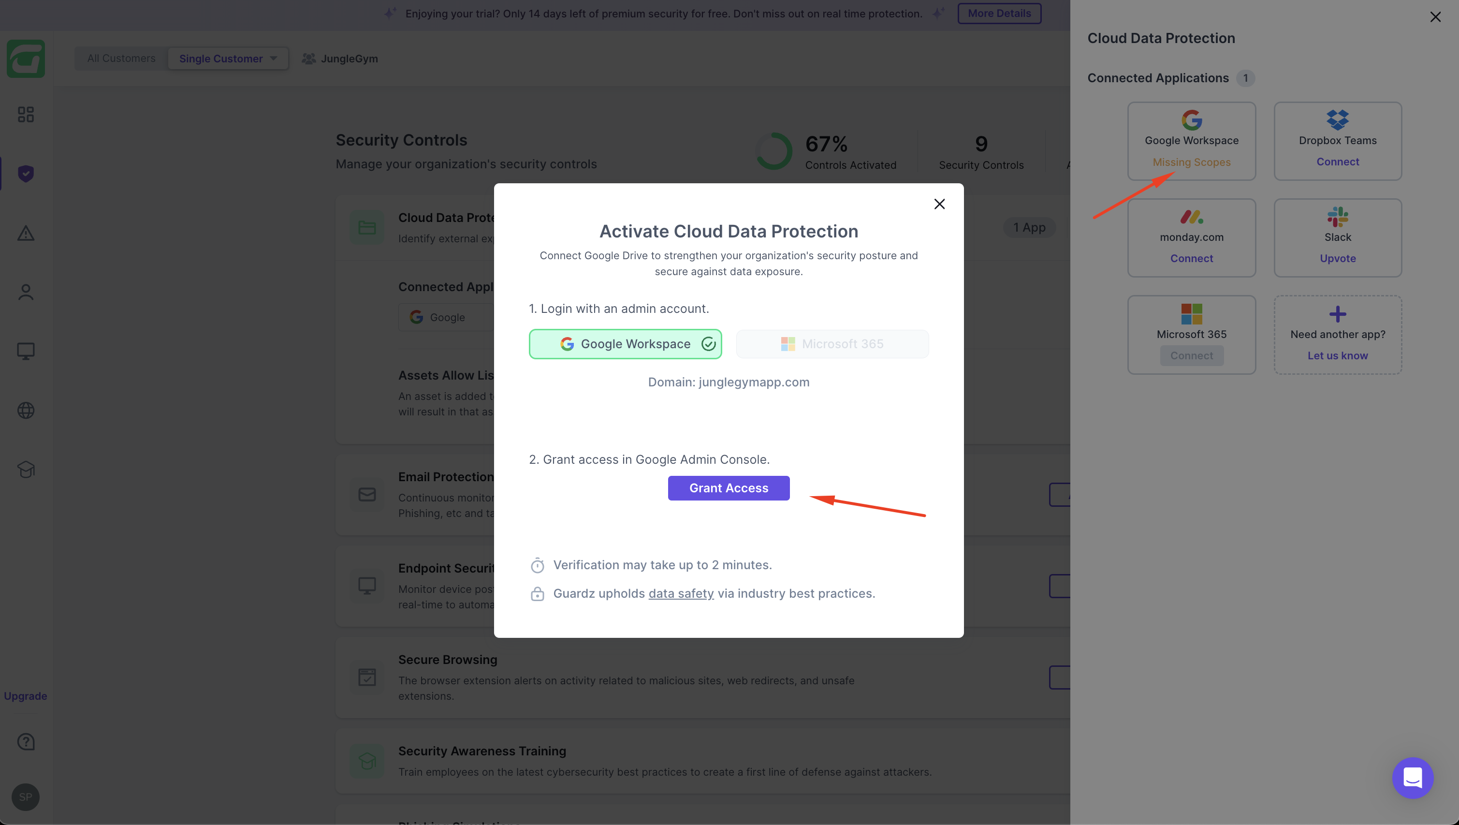Image resolution: width=1459 pixels, height=825 pixels.
Task: Click the help question mark icon
Action: click(x=26, y=742)
